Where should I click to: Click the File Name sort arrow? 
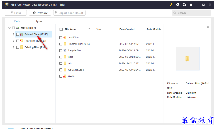[x=89, y=29]
